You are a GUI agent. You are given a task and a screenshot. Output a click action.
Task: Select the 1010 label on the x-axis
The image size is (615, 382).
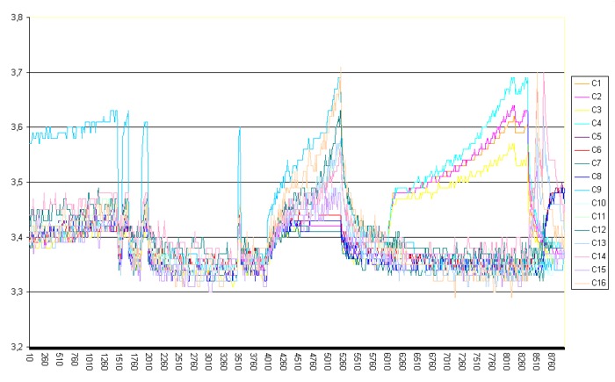coord(90,364)
